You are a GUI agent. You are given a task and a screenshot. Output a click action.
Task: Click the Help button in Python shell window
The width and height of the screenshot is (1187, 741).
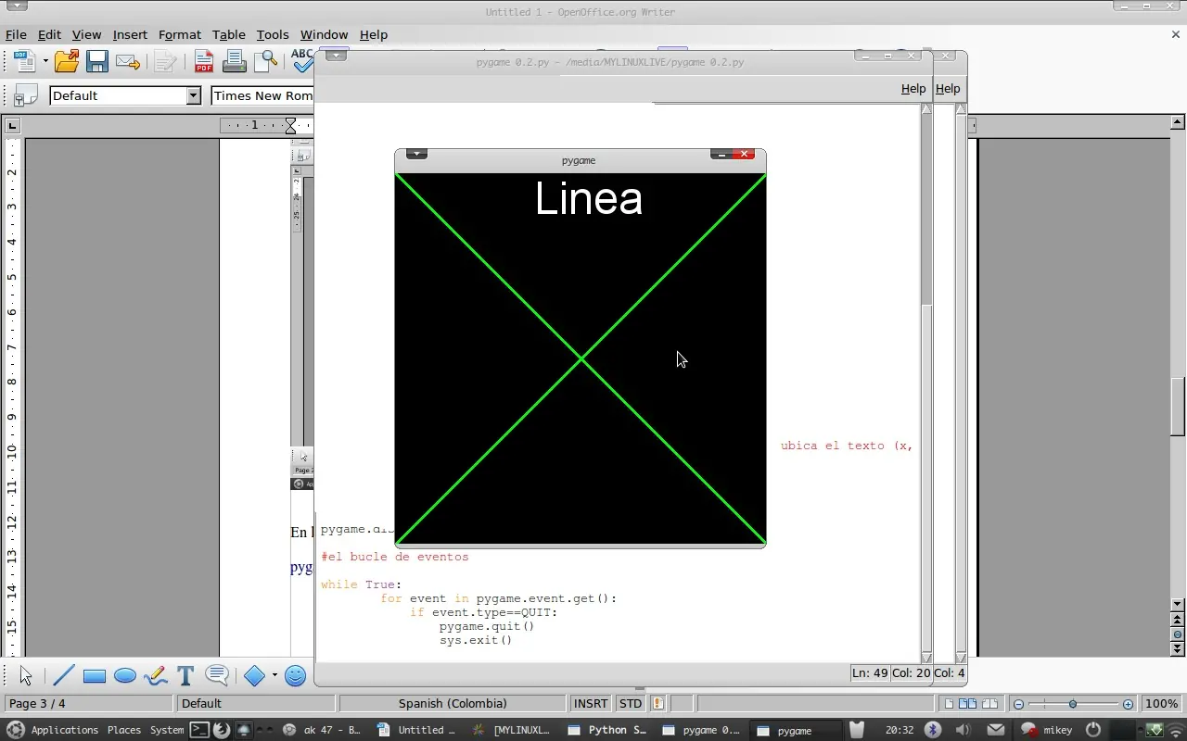point(948,88)
